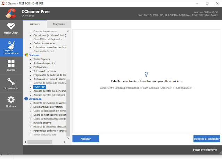222x160 pixels.
Task: Click the v5.72.7994 version text
Action: [x=28, y=16]
